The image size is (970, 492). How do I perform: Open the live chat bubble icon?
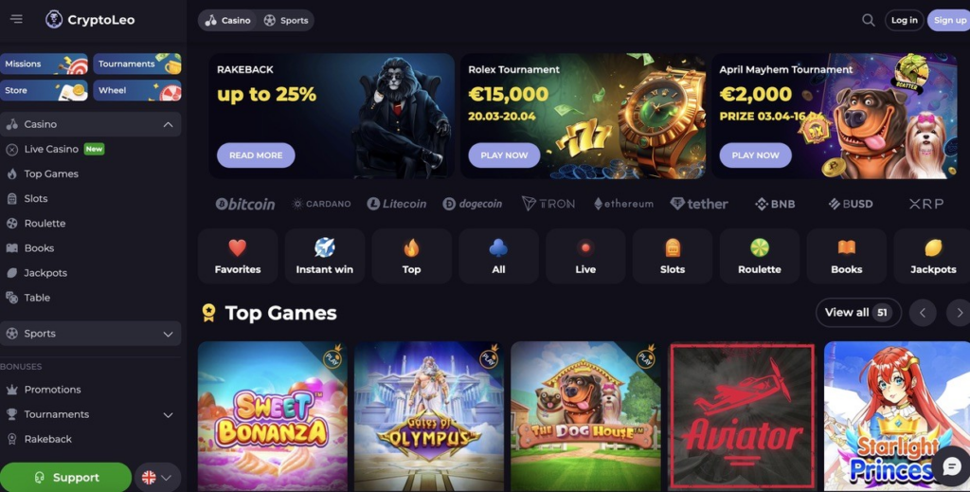pos(951,466)
